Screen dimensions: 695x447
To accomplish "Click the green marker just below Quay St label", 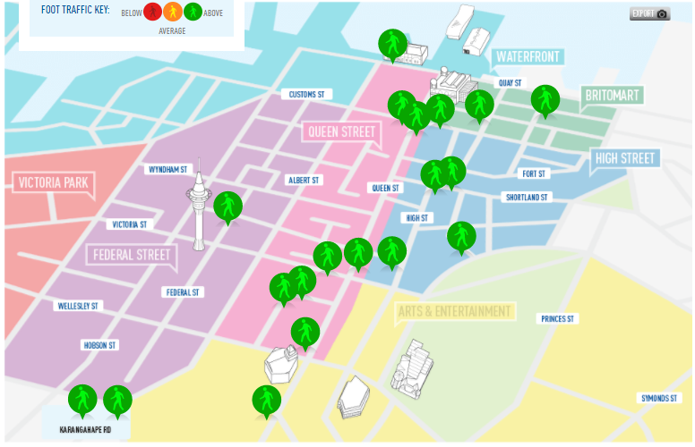I will [480, 105].
